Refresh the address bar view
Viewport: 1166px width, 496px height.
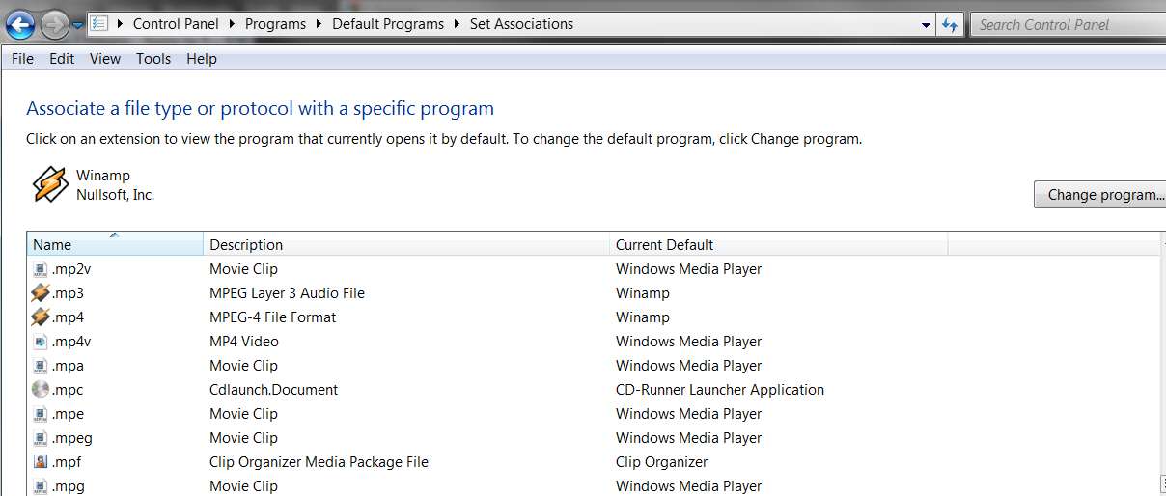950,25
